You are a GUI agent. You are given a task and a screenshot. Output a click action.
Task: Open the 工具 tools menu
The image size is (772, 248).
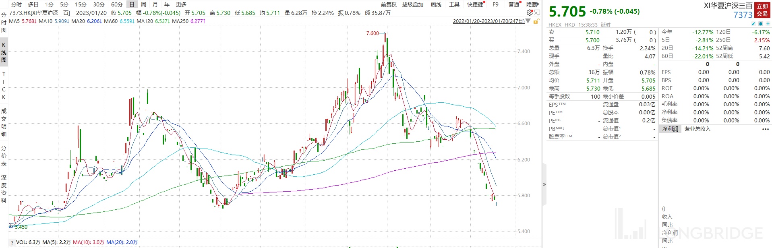coord(454,4)
